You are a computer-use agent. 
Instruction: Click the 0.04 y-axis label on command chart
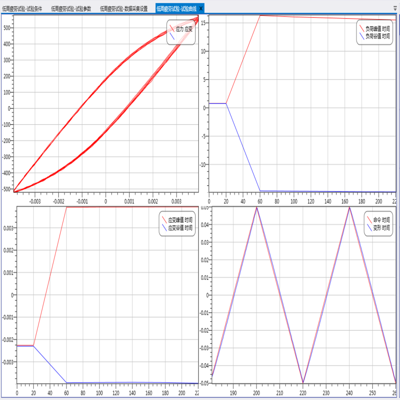(204, 225)
